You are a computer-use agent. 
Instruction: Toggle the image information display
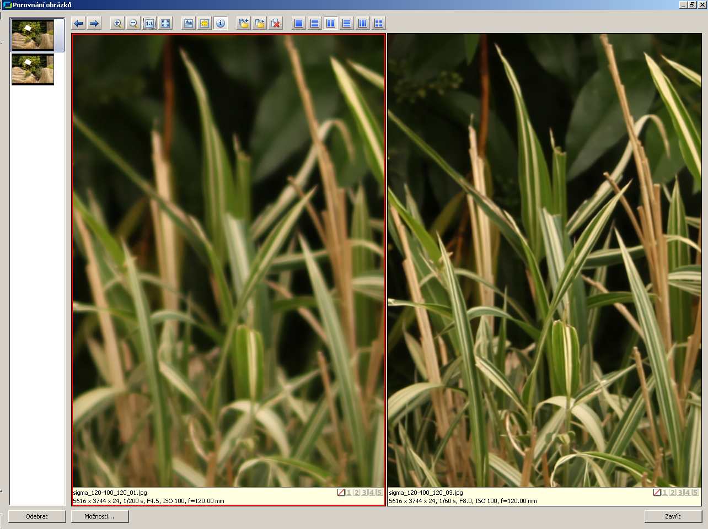pyautogui.click(x=221, y=23)
